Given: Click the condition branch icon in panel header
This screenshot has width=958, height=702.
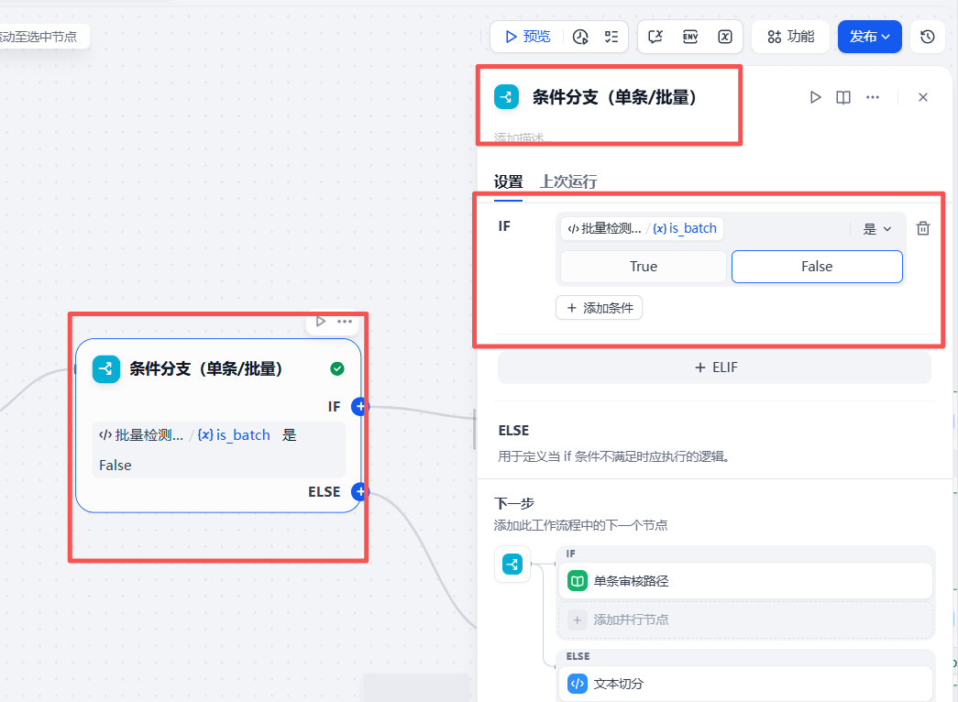Looking at the screenshot, I should [506, 96].
